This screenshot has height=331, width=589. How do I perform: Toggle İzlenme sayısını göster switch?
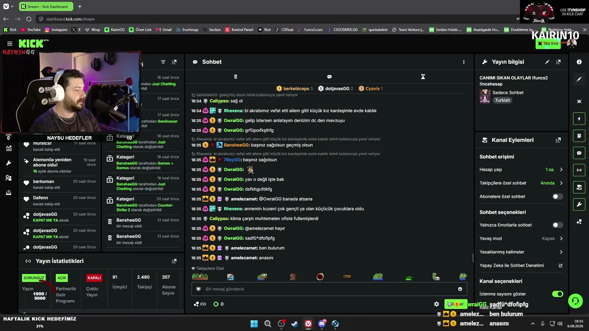557,294
